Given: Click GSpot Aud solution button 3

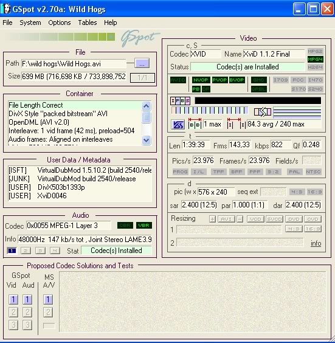Looking at the screenshot, I should click(x=27, y=325).
